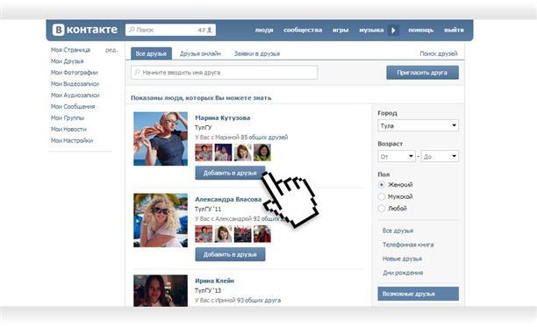Click Пригласить друга button
Screen dimensions: 537x327
(x=422, y=73)
